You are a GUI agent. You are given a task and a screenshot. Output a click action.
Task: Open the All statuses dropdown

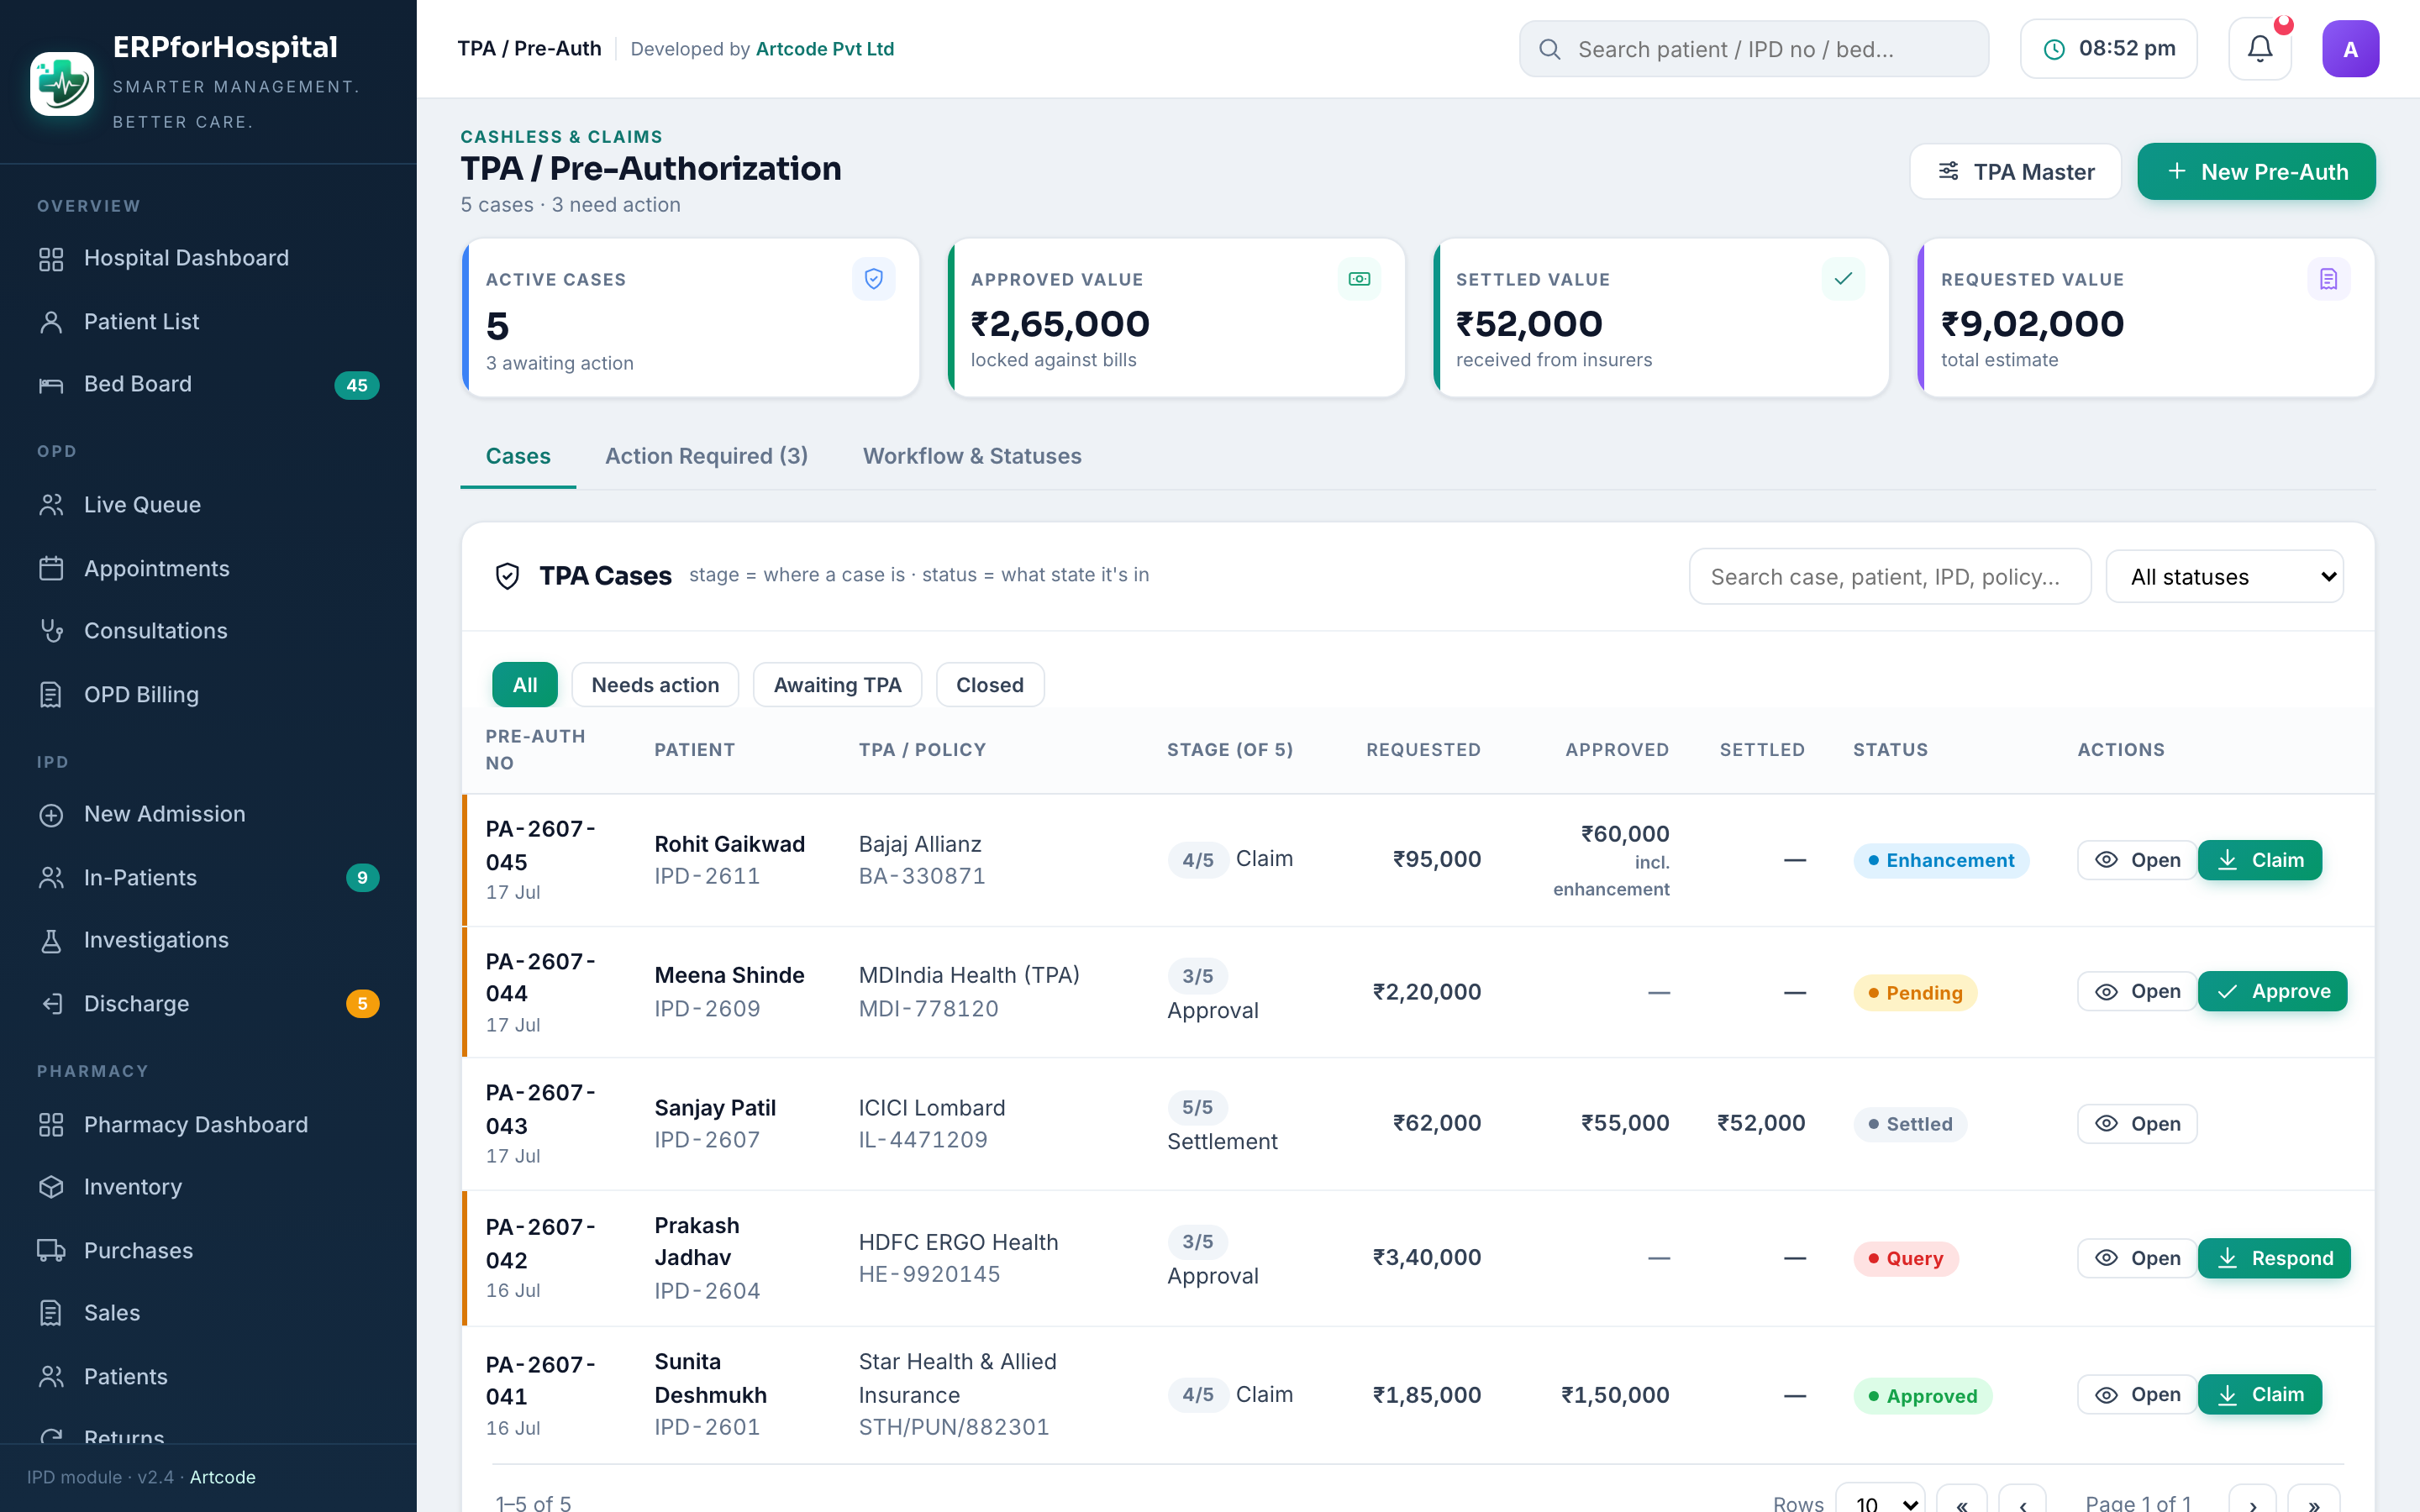(x=2224, y=577)
